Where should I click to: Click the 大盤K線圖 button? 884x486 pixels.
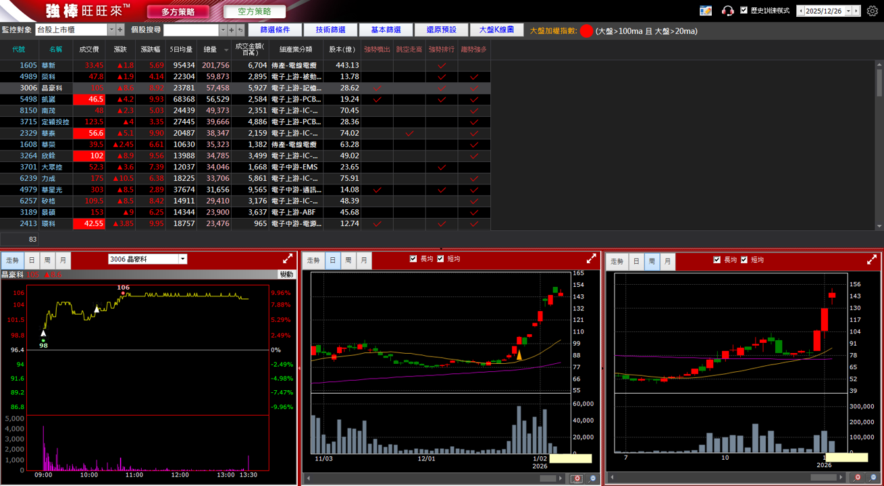(496, 30)
